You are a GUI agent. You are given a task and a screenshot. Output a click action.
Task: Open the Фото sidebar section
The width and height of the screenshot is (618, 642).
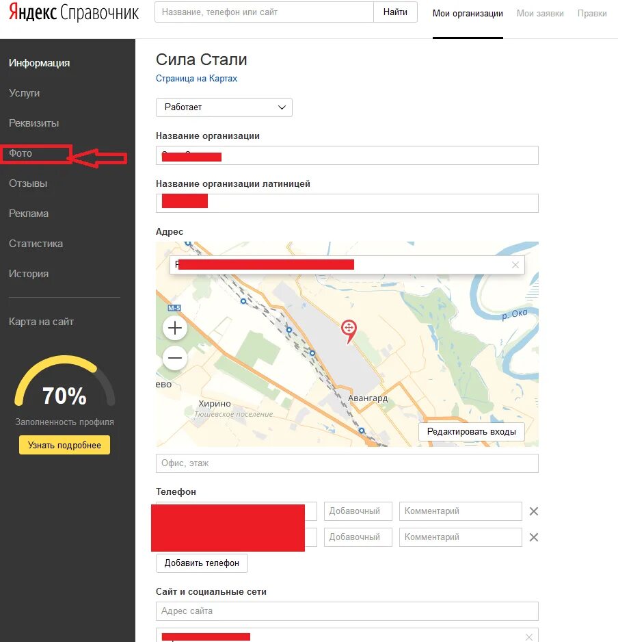coord(21,153)
